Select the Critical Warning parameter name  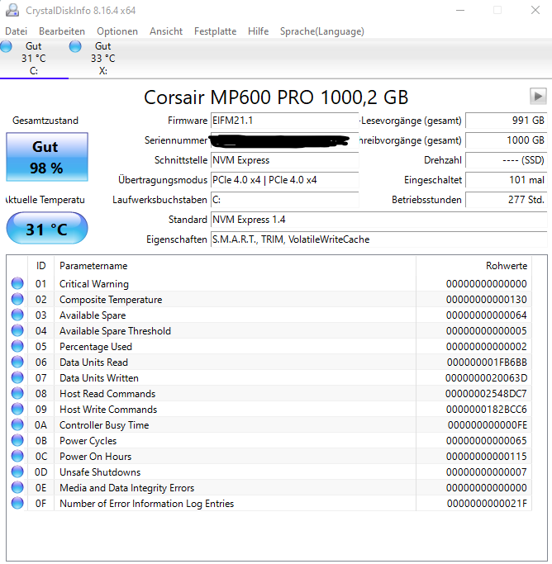[94, 284]
